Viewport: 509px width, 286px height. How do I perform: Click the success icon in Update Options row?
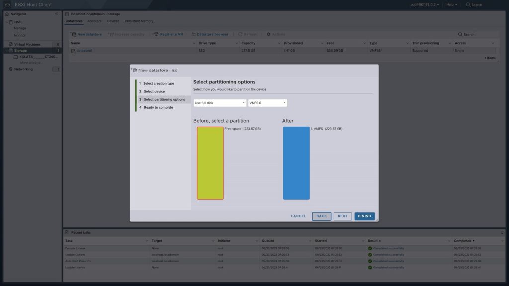(x=370, y=255)
